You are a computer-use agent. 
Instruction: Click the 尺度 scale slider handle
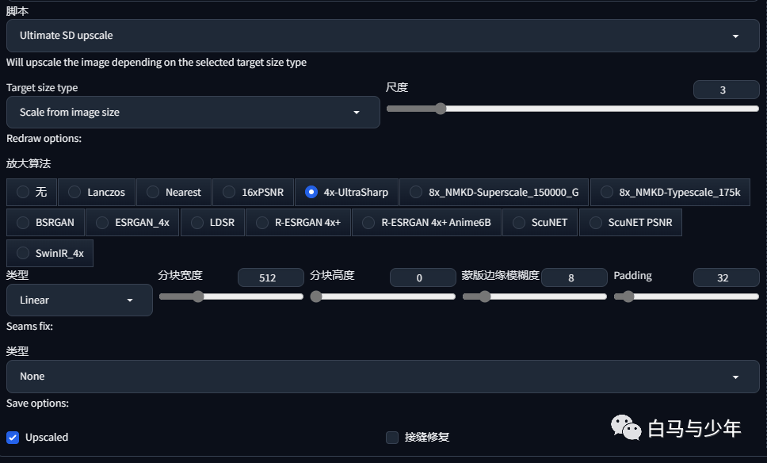[x=441, y=109]
